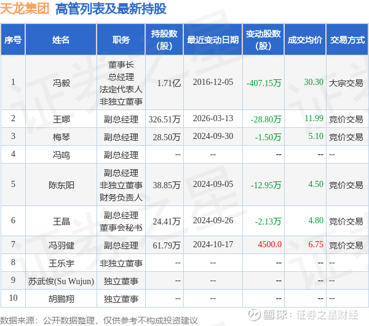Click the average price 4.50
Screen dimensions: 369x326
316,184
